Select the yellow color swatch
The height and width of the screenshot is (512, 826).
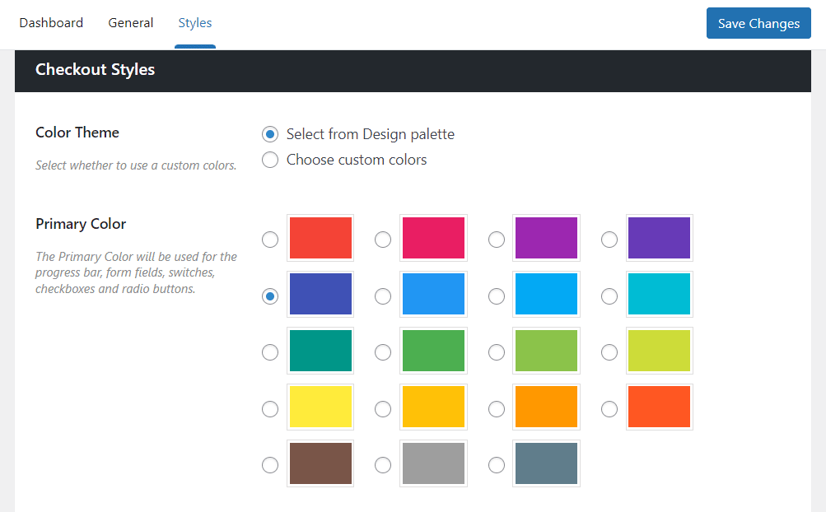320,407
